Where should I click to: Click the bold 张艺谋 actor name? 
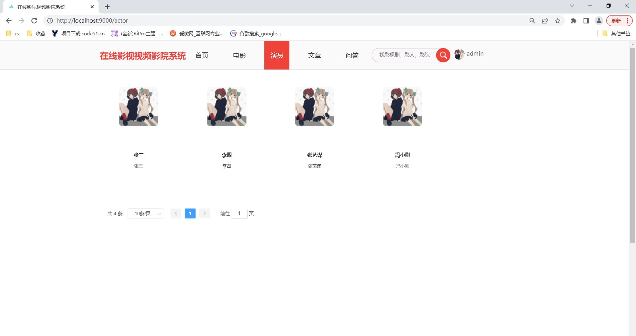coord(314,155)
